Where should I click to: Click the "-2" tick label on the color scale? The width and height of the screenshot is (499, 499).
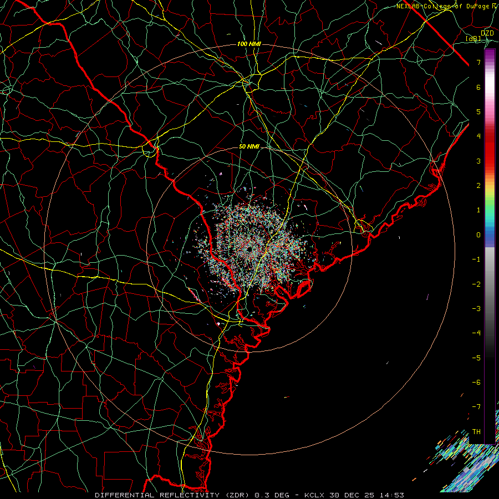click(476, 284)
